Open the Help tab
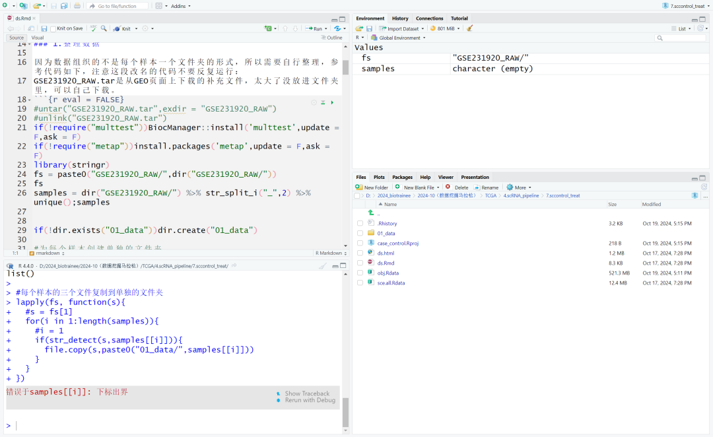 [x=425, y=178]
